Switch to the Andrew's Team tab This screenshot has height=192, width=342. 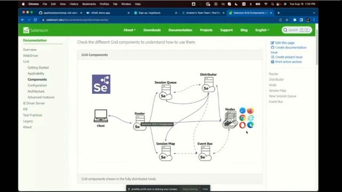(x=203, y=13)
